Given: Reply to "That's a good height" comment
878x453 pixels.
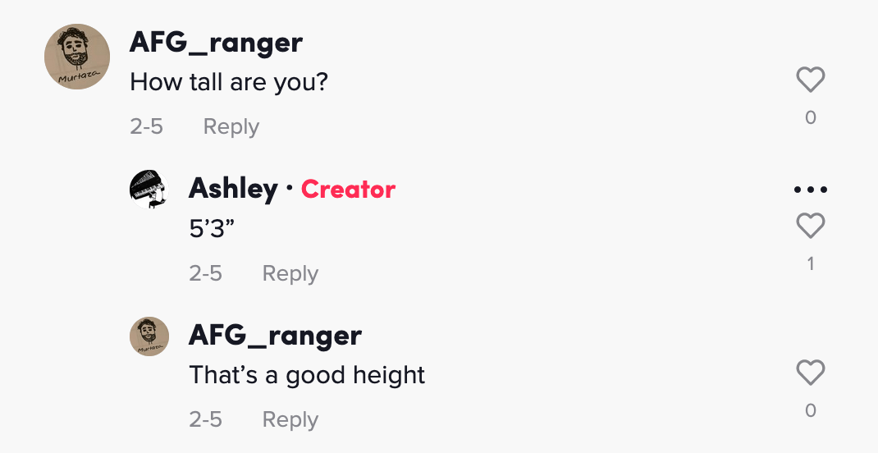Looking at the screenshot, I should pyautogui.click(x=290, y=419).
